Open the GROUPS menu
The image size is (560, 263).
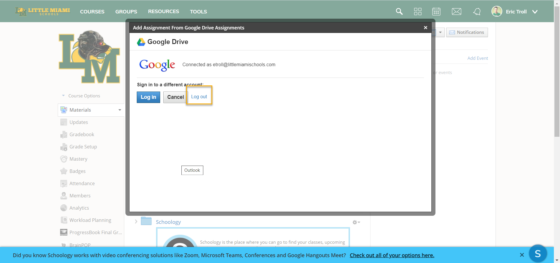pos(126,12)
